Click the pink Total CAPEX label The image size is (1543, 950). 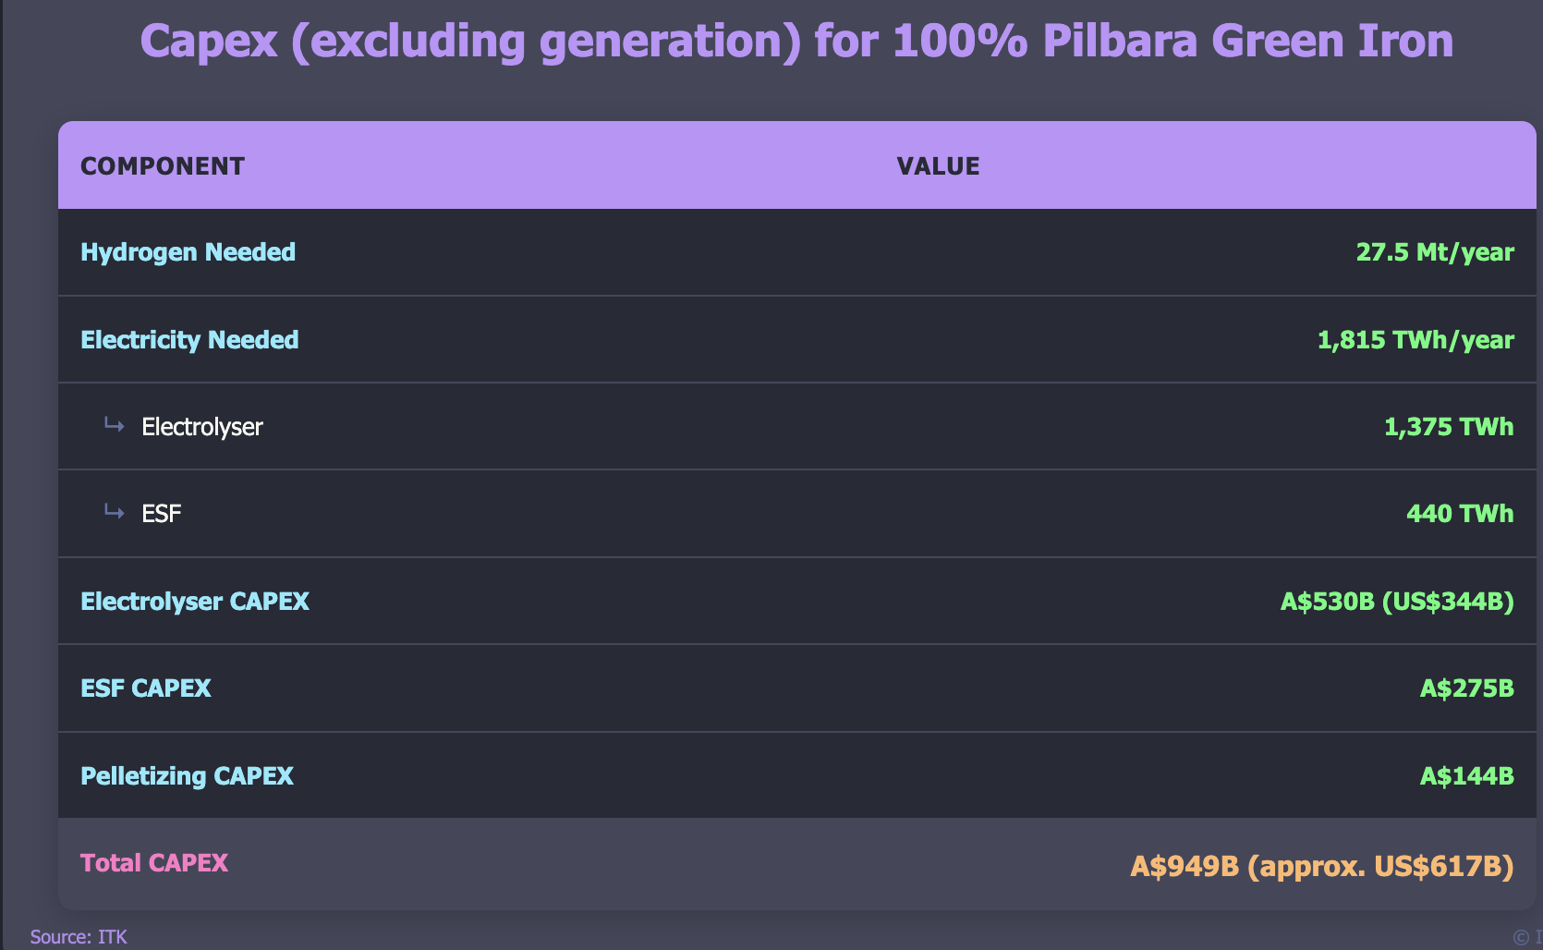click(154, 863)
